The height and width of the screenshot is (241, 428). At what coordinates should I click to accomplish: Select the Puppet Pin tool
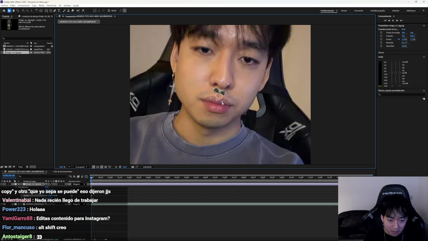tap(83, 11)
